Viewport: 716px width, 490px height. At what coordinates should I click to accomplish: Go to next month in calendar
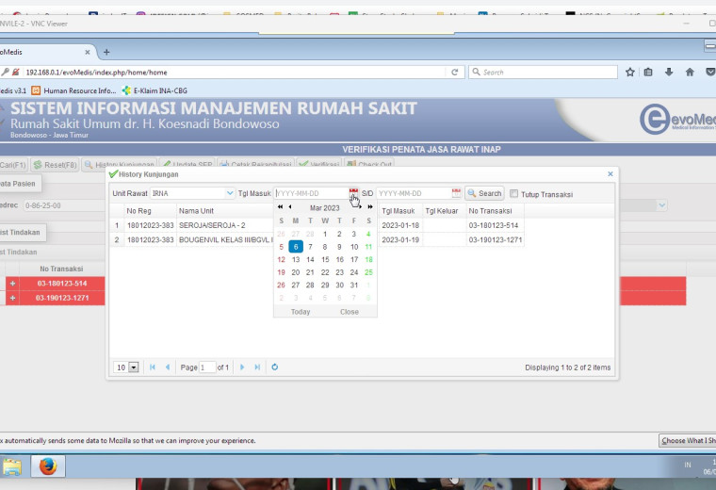360,207
